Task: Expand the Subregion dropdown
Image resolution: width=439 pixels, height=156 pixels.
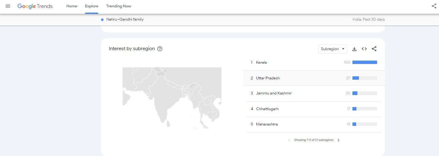Action: [332, 49]
